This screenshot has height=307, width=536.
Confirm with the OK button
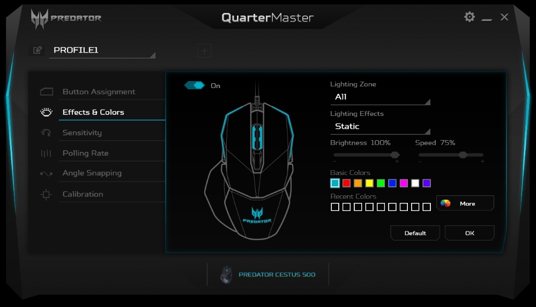(x=470, y=233)
